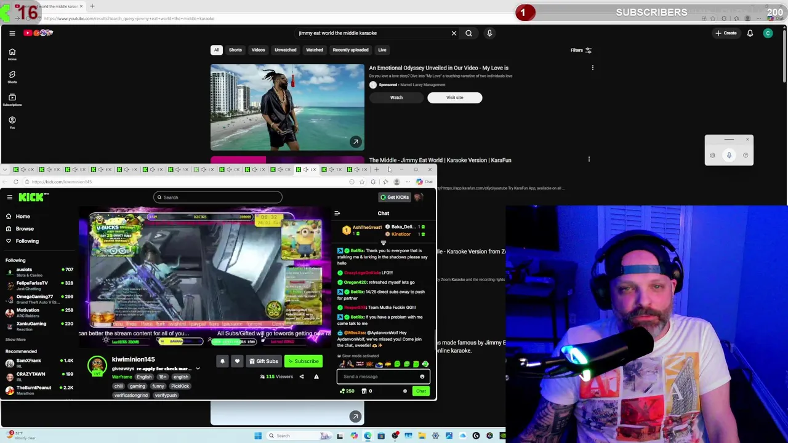This screenshot has height=443, width=788.
Task: Click the sponsored video thumbnail on YouTube
Action: (x=287, y=107)
